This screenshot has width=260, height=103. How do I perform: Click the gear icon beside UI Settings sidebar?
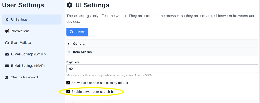(7, 19)
